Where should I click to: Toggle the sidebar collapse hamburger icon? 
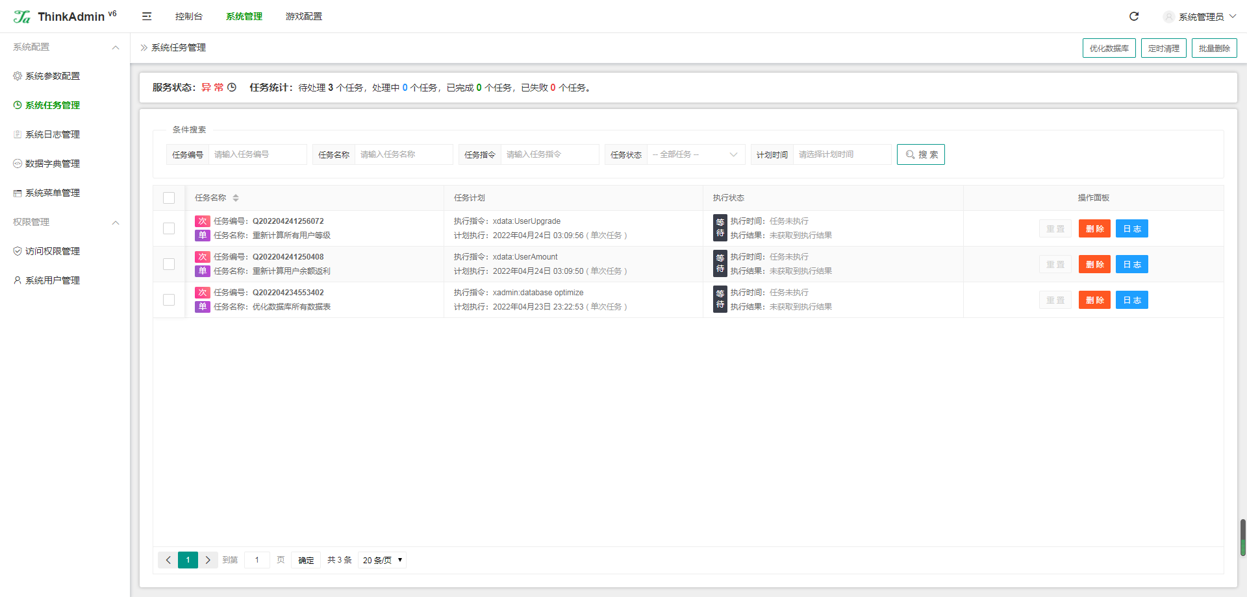(x=147, y=16)
